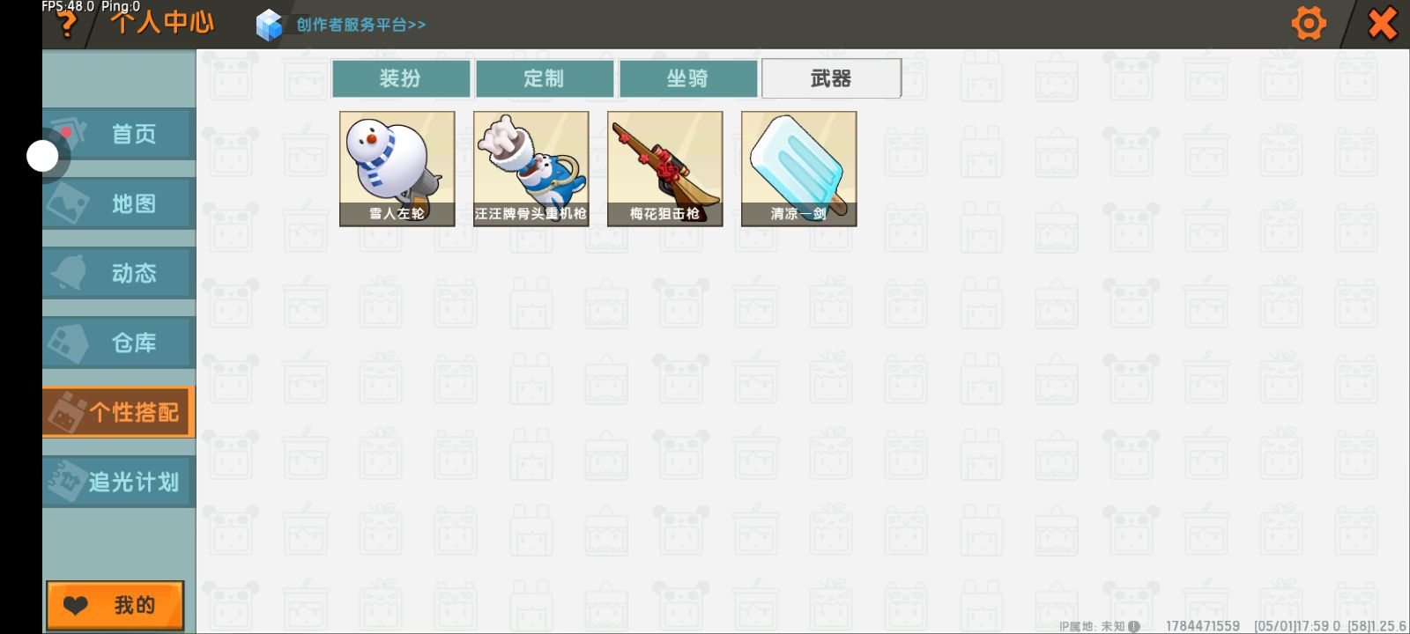Select the 雪人左轮 snowman revolver weapon

pos(397,169)
